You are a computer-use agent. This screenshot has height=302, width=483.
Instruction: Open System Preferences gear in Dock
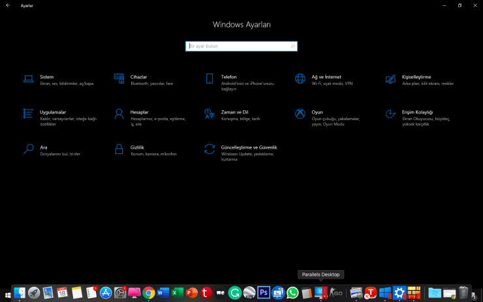point(120,293)
